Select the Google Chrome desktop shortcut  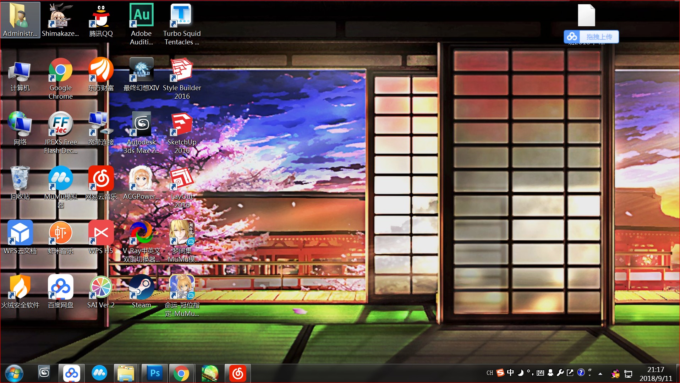point(61,79)
